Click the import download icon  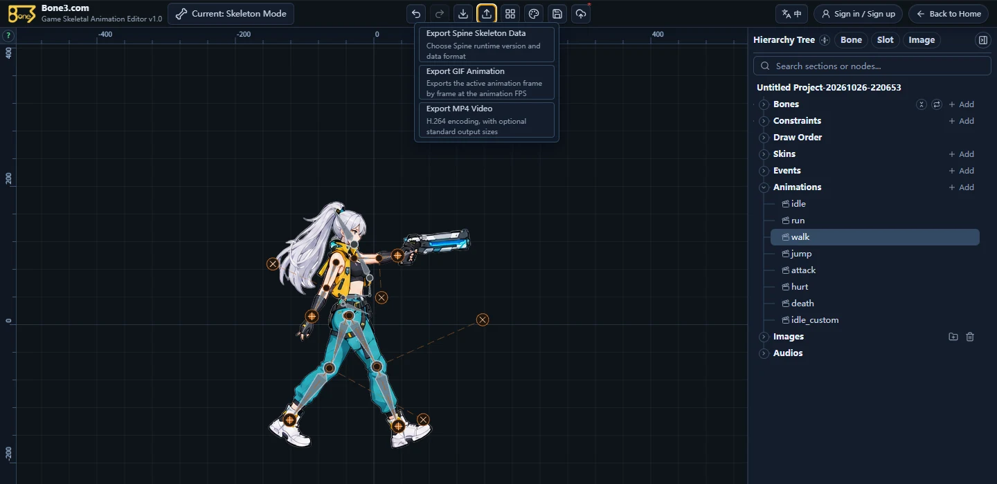(x=463, y=14)
